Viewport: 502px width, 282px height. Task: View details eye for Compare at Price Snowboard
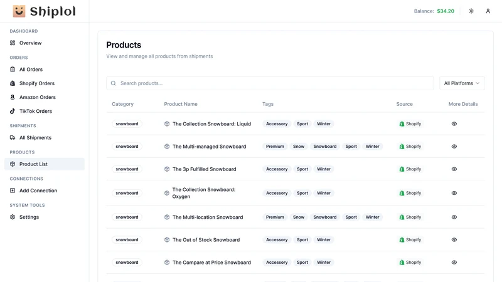(x=454, y=263)
